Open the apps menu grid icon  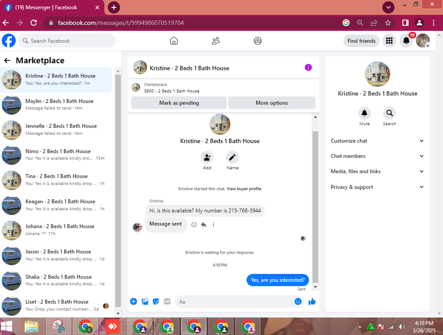point(389,41)
